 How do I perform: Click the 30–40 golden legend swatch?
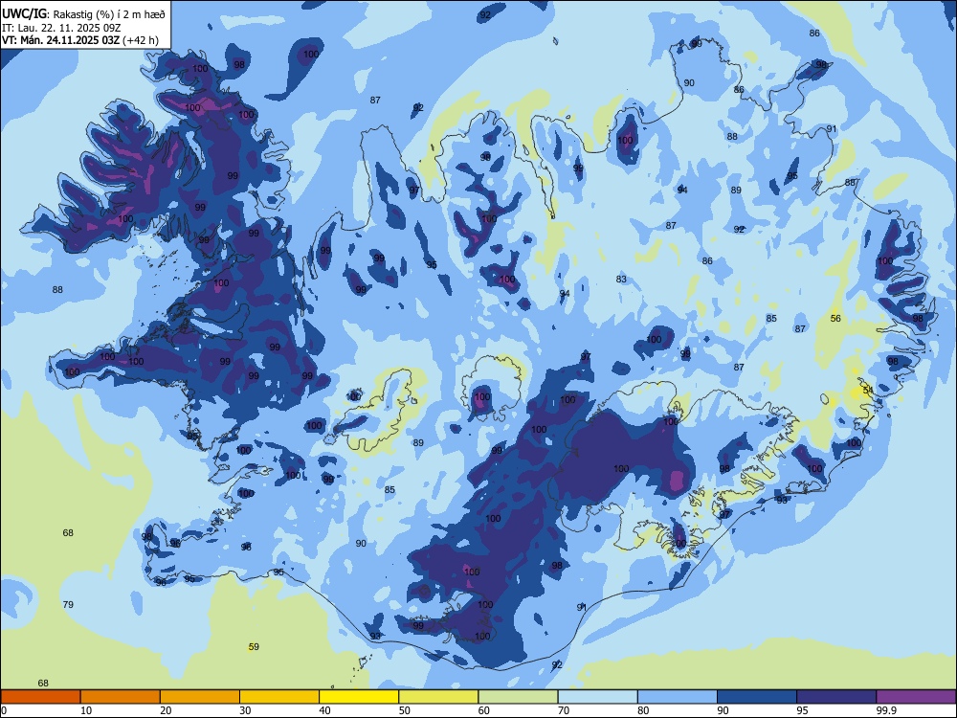point(279,697)
